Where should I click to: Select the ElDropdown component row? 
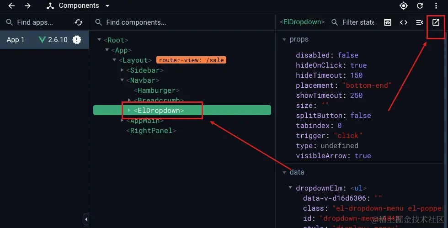182,110
